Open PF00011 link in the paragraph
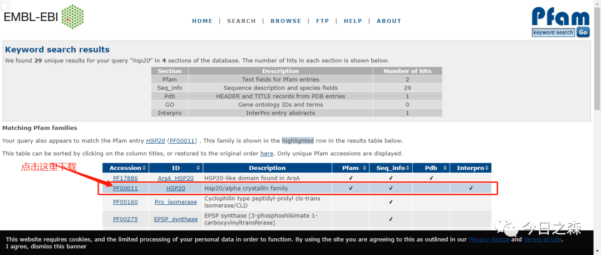Viewport: 601px width, 255px height. tap(183, 141)
